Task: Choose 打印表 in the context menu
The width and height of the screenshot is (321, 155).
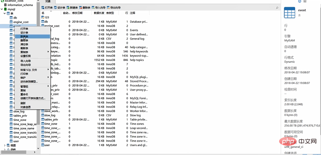Action: (x=33, y=74)
